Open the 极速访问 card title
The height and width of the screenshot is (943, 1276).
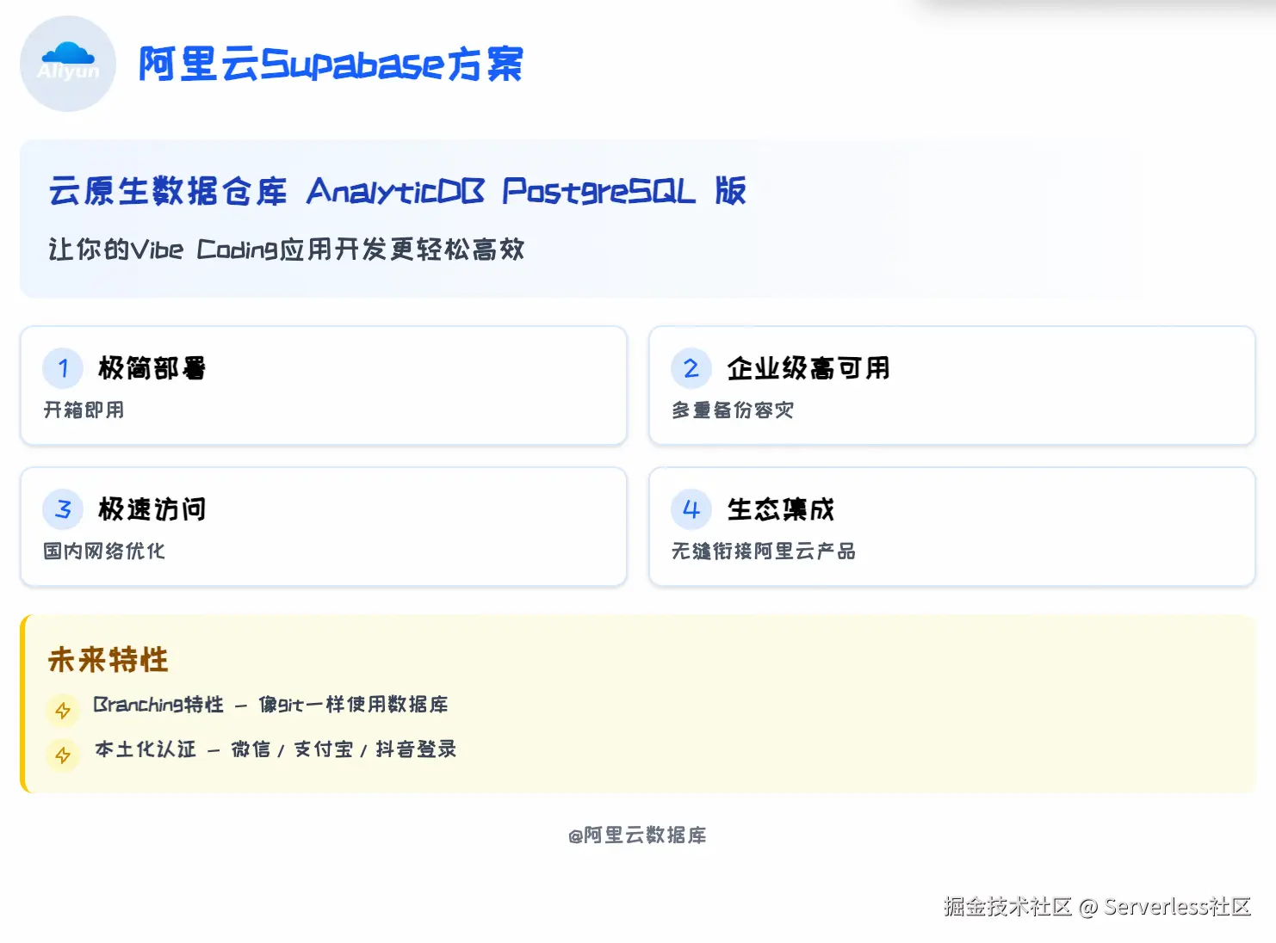coord(152,509)
